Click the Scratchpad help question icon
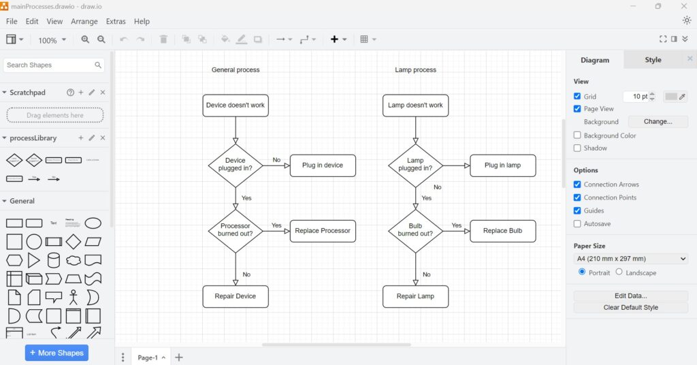Viewport: 697px width, 365px height. click(70, 93)
